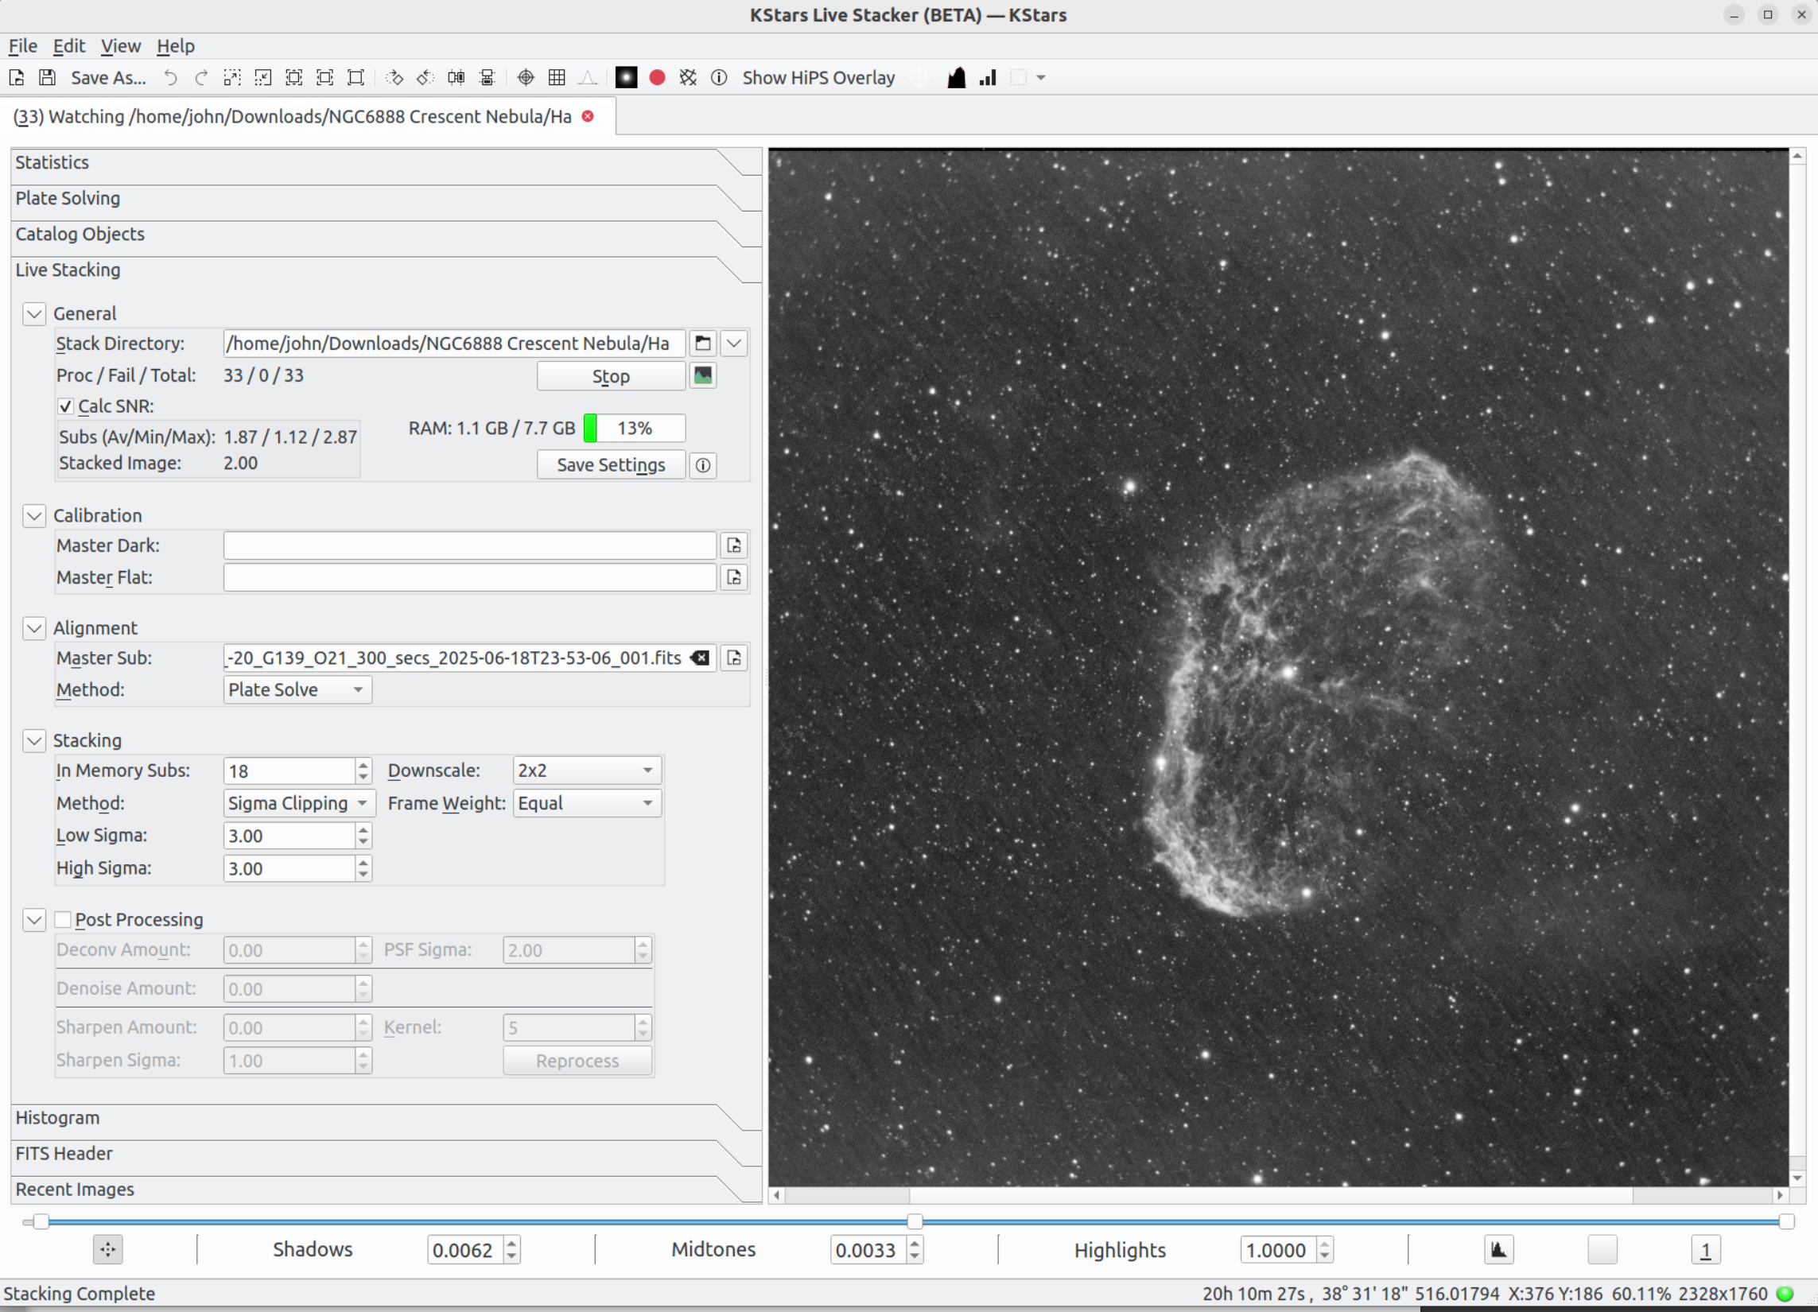Open the histogram stretch icon near toolbar right
The height and width of the screenshot is (1312, 1818).
click(x=955, y=77)
